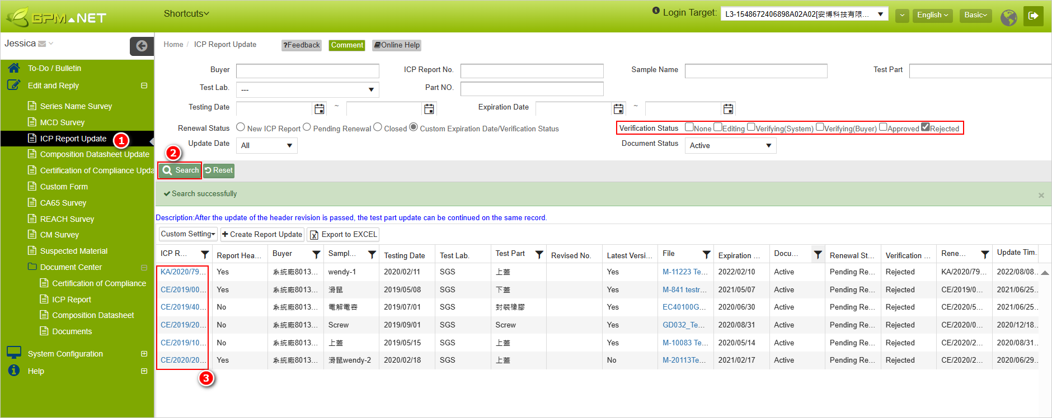Viewport: 1052px width, 418px height.
Task: Open the Online Help button
Action: coord(397,45)
